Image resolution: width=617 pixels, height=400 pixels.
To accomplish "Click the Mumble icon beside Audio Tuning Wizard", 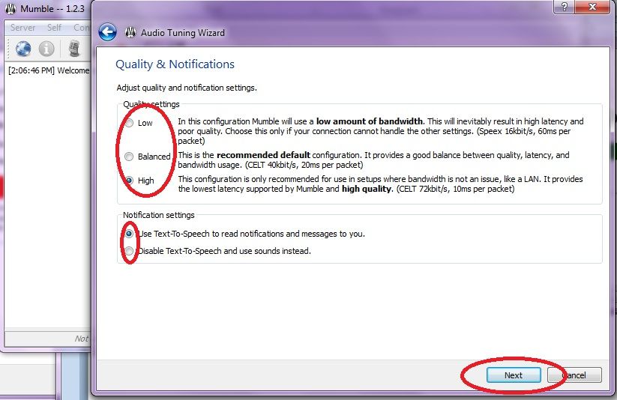I will [130, 32].
